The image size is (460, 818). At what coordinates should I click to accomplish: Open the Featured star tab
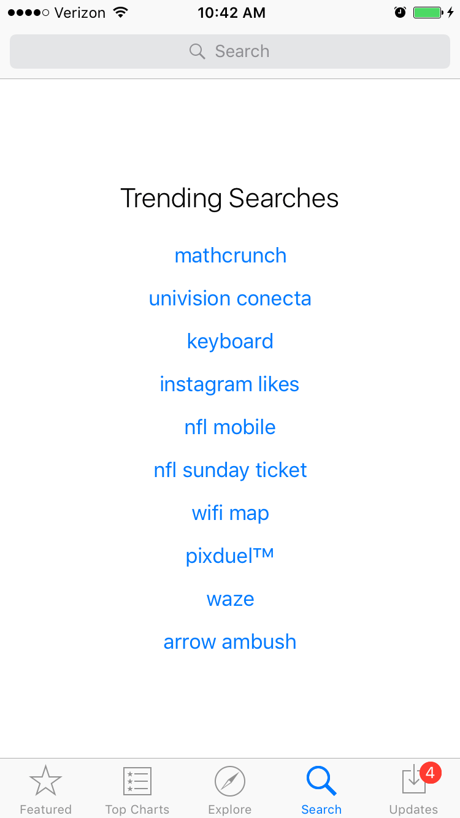pos(45,781)
